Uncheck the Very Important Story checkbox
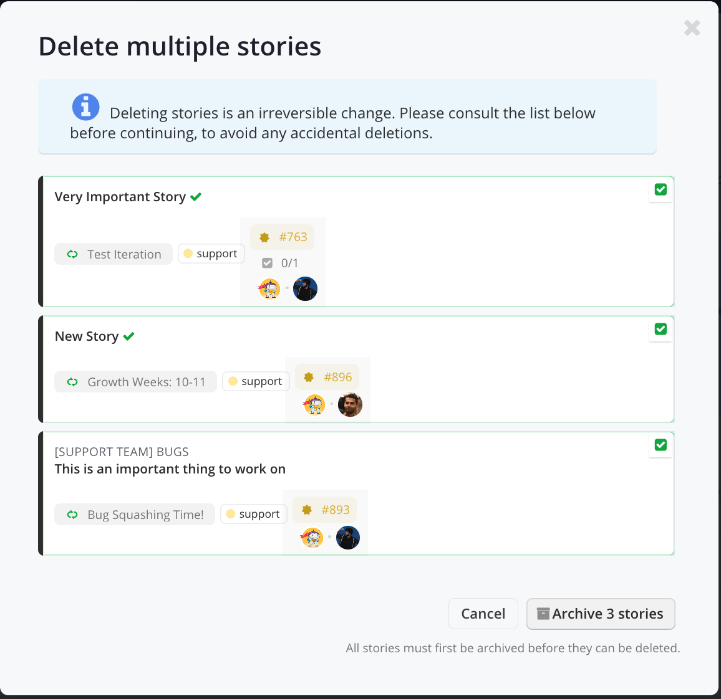Screen dimensions: 721x699 click(661, 189)
